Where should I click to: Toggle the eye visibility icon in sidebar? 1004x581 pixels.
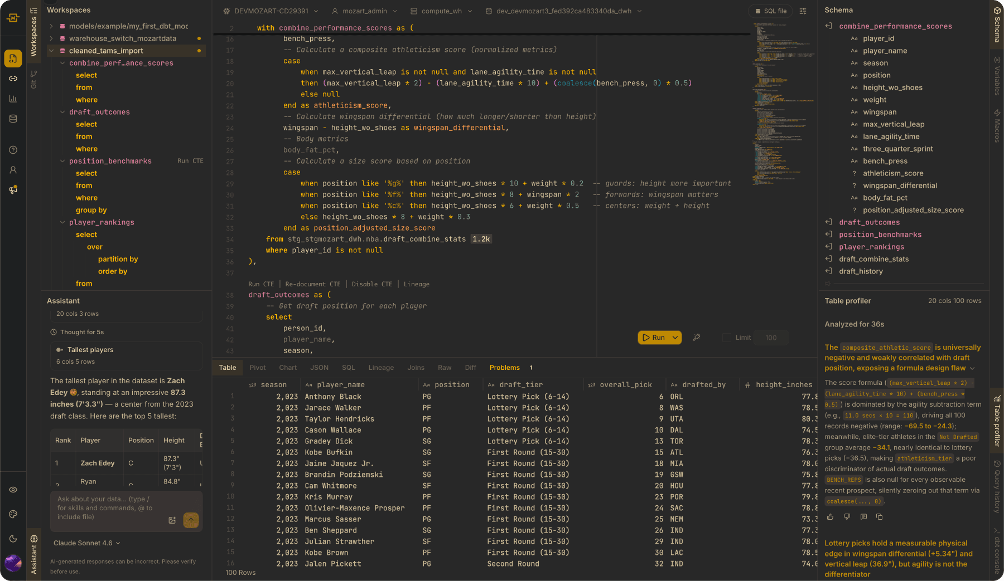tap(13, 490)
